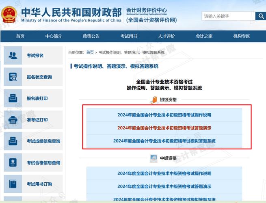Open the 机构专区 navigation item
This screenshot has width=266, height=203.
click(x=242, y=36)
